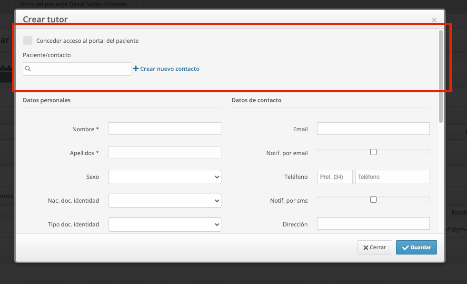Image resolution: width=467 pixels, height=284 pixels.
Task: Enable 'Conceder acceso al portal del paciente' checkbox
Action: (28, 40)
